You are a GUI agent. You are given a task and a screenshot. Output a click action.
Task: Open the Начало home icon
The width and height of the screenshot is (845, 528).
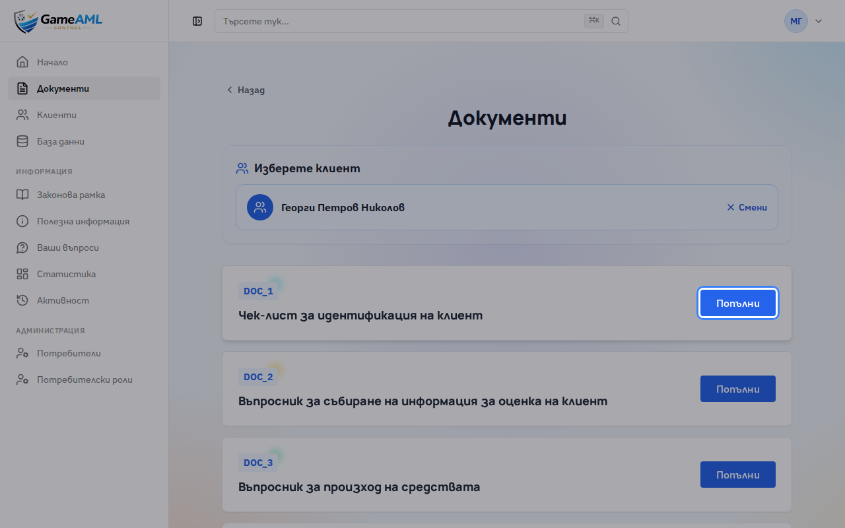22,62
